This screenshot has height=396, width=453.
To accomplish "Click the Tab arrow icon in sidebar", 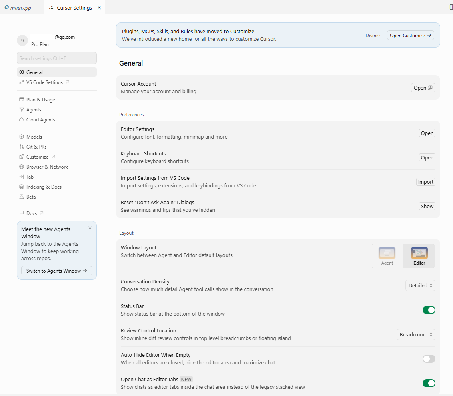I will pyautogui.click(x=22, y=177).
